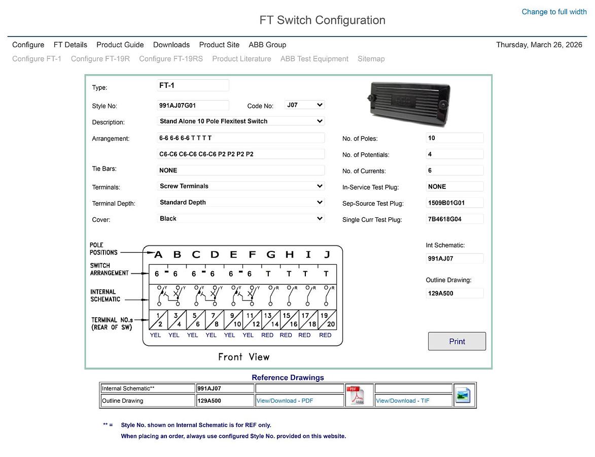Click the arrangement code field C6-C6 C6-C6
The image size is (595, 457).
[x=240, y=154]
